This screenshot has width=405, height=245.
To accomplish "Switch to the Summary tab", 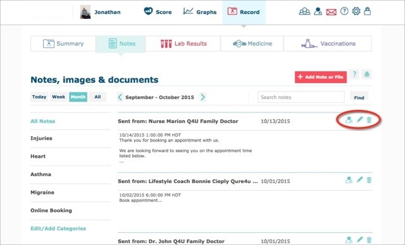I will click(63, 44).
